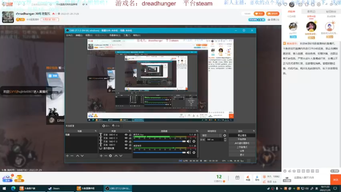Toggle lock on display capture source
The height and width of the screenshot is (192, 341).
click(130, 148)
